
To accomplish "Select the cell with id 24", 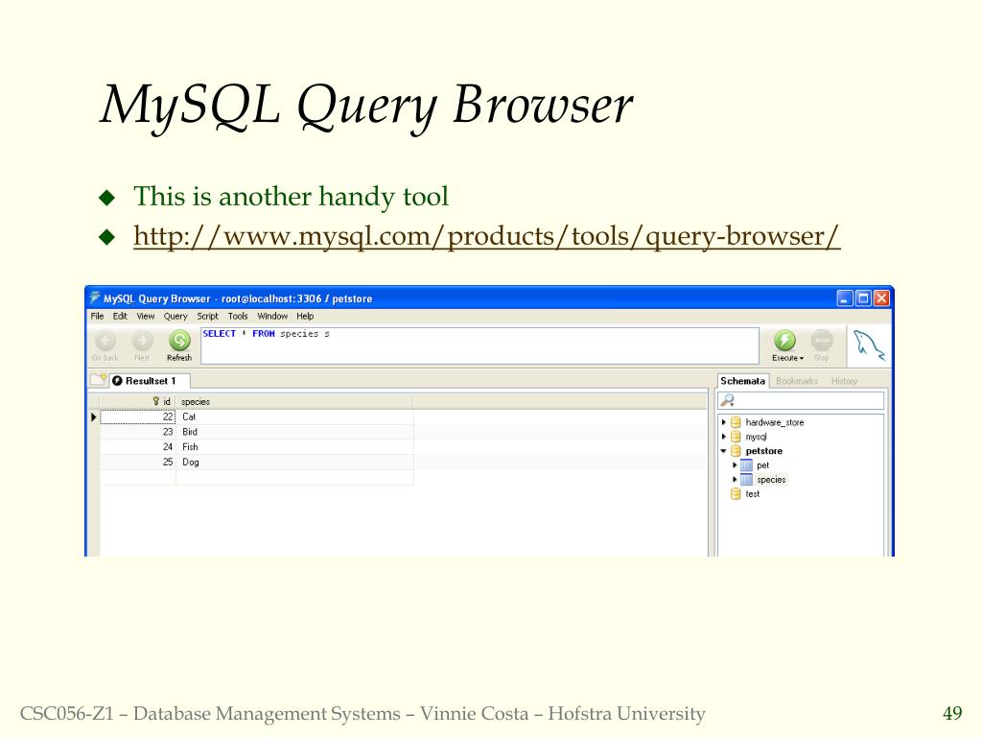I will click(138, 447).
